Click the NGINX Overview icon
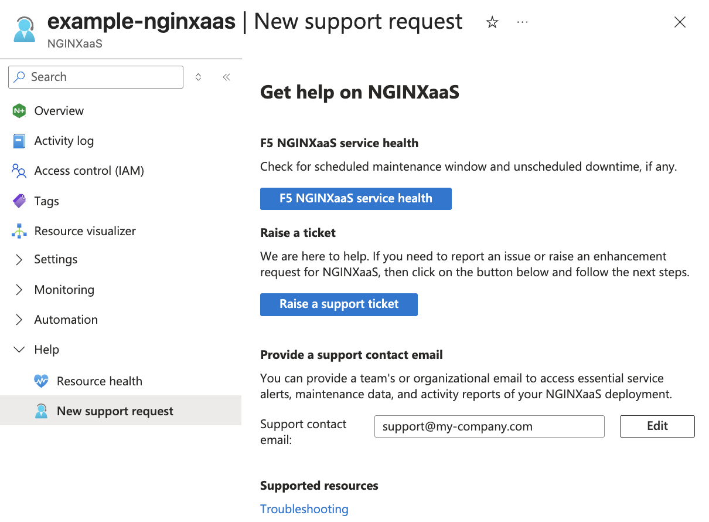Screen dimensions: 709x522 pyautogui.click(x=19, y=111)
